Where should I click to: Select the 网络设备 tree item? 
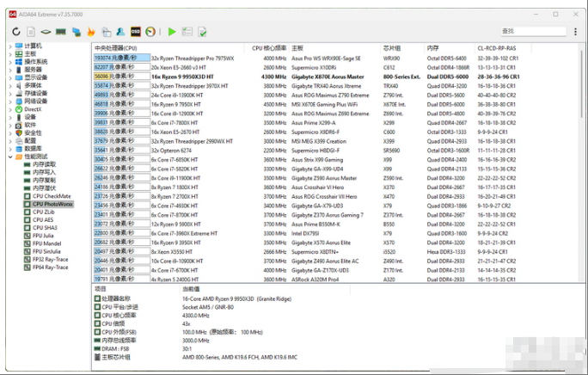tap(32, 101)
